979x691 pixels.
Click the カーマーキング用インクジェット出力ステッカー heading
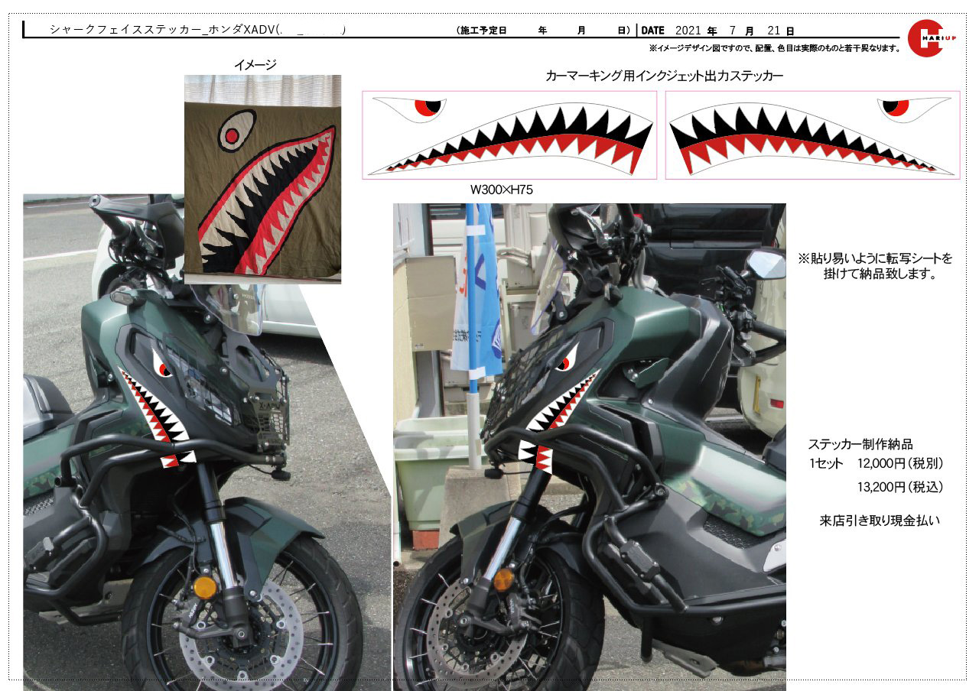click(x=665, y=76)
